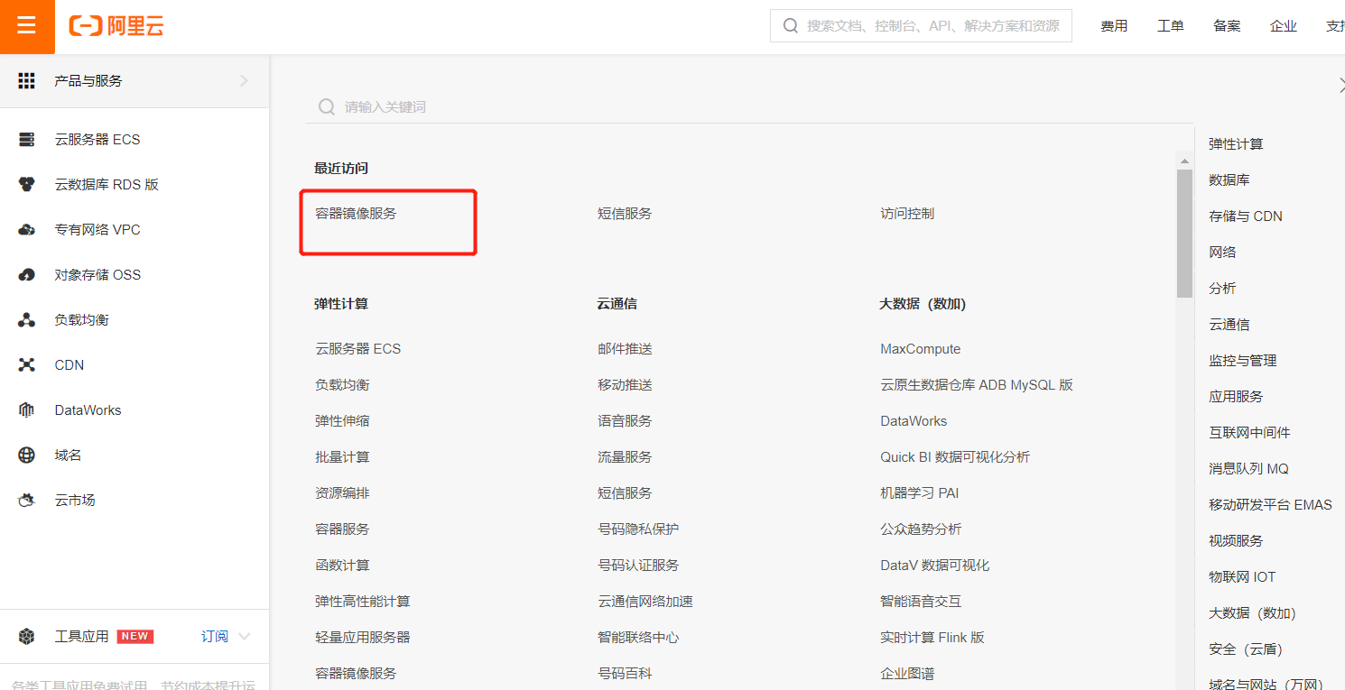Image resolution: width=1345 pixels, height=690 pixels.
Task: Open 云原生数据仓库 ADB MySQL 版
Action: (977, 385)
